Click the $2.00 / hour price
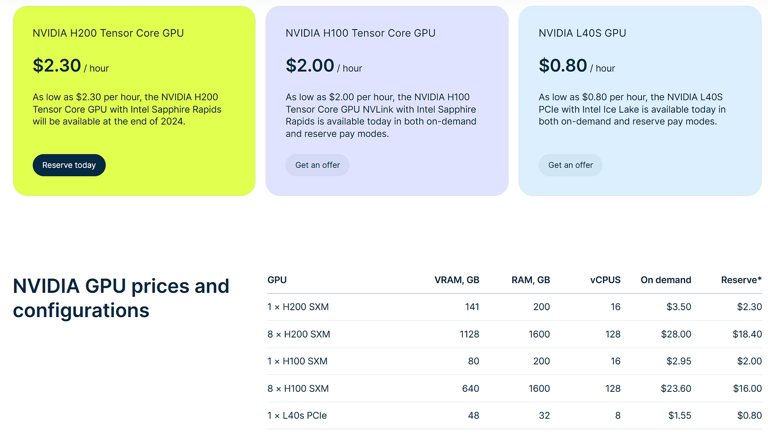The width and height of the screenshot is (768, 435). click(324, 66)
